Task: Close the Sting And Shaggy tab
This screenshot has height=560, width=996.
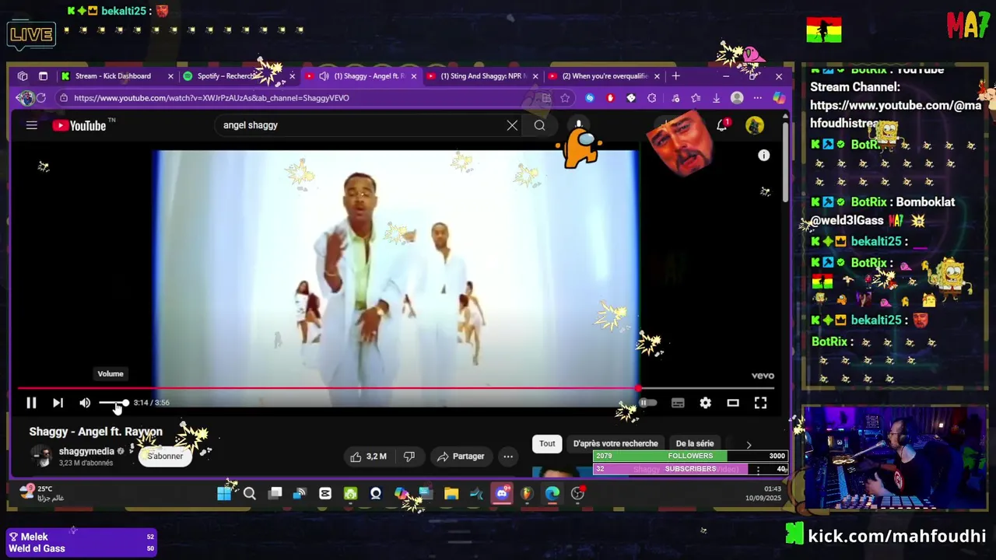Action: point(535,76)
